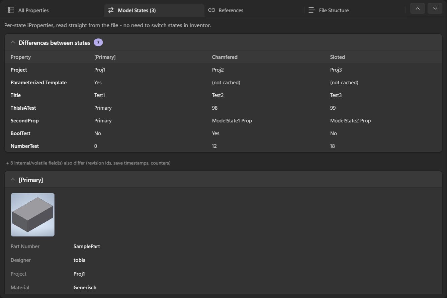
Task: Select the Title row label
Action: click(16, 95)
